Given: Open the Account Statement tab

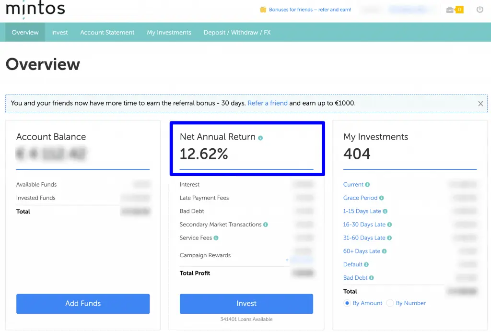Looking at the screenshot, I should [x=107, y=32].
